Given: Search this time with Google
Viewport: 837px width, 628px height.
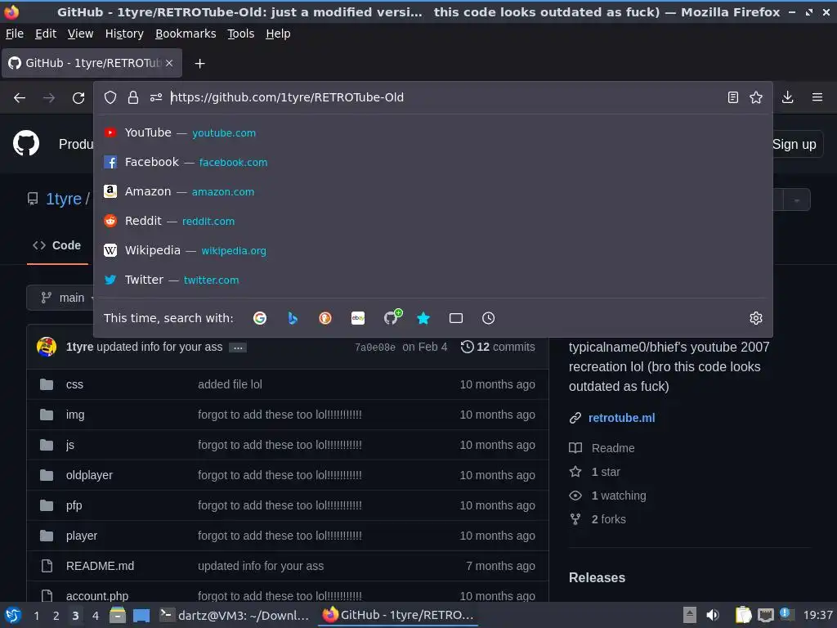Looking at the screenshot, I should 260,318.
